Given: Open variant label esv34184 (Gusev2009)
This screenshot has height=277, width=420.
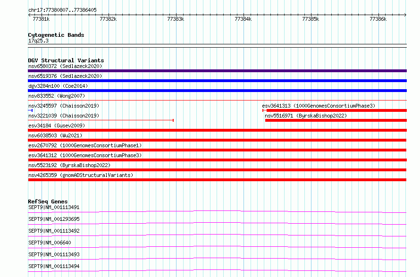Looking at the screenshot, I should pos(57,126).
